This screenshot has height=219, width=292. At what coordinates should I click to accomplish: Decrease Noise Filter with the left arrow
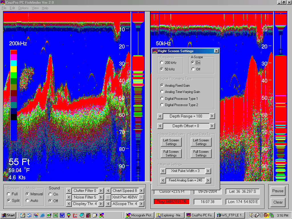pyautogui.click(x=69, y=197)
